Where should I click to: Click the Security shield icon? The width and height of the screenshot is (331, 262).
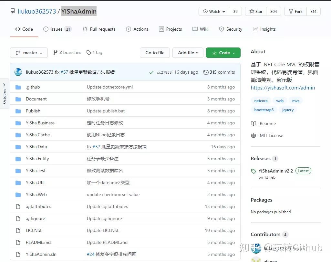(x=221, y=29)
